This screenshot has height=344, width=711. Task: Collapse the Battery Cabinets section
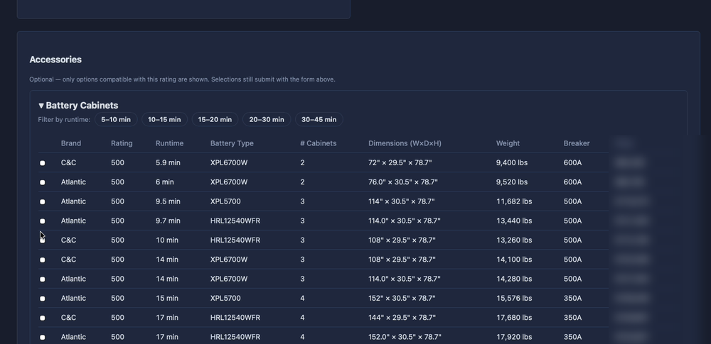coord(78,106)
